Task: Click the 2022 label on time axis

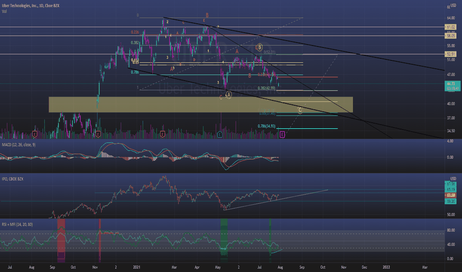Action: pos(386,267)
